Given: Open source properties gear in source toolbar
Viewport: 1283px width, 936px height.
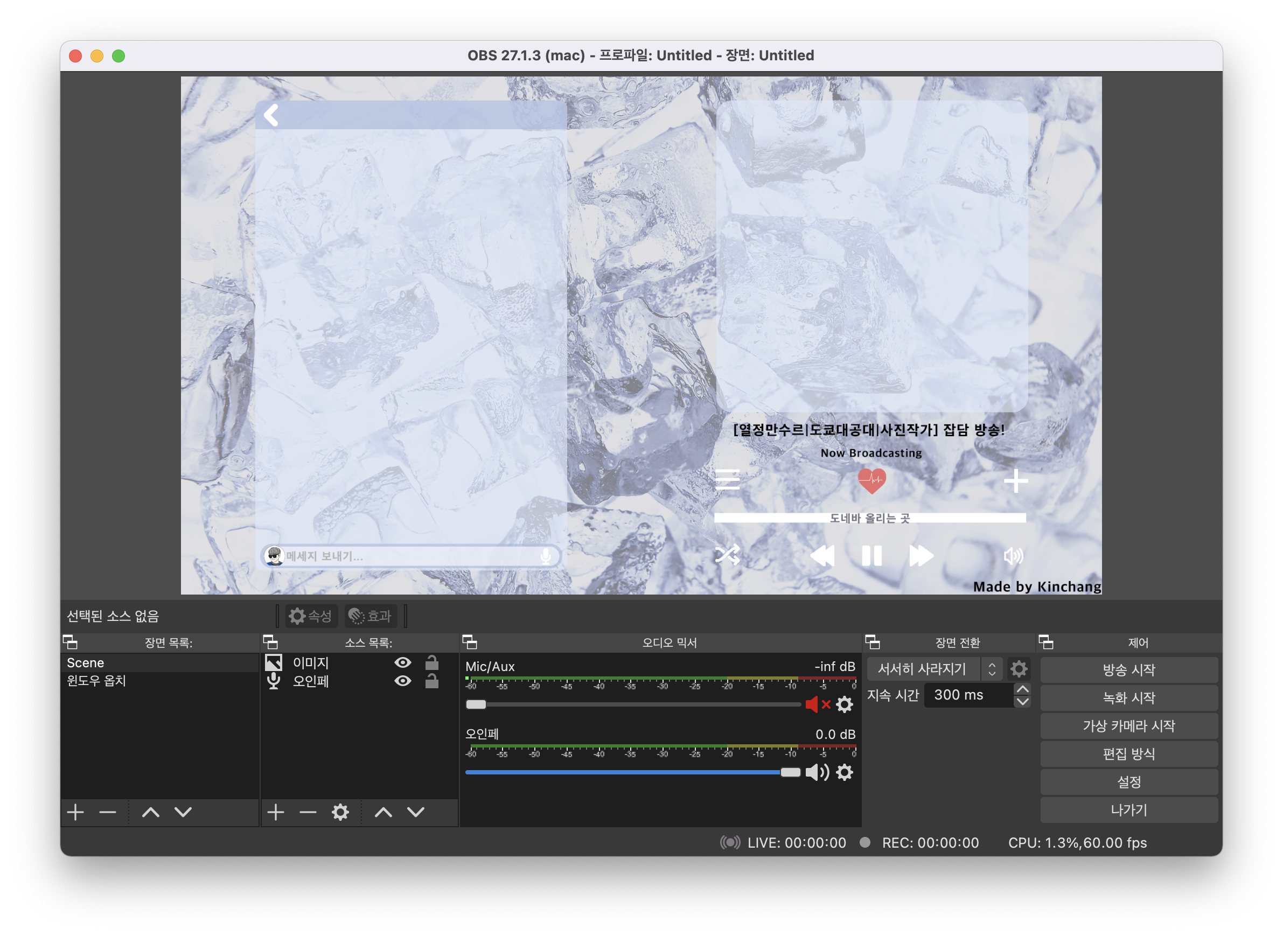Looking at the screenshot, I should coord(340,812).
